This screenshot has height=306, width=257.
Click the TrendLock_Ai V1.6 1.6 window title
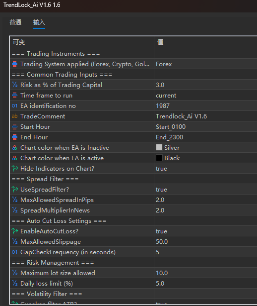[32, 5]
